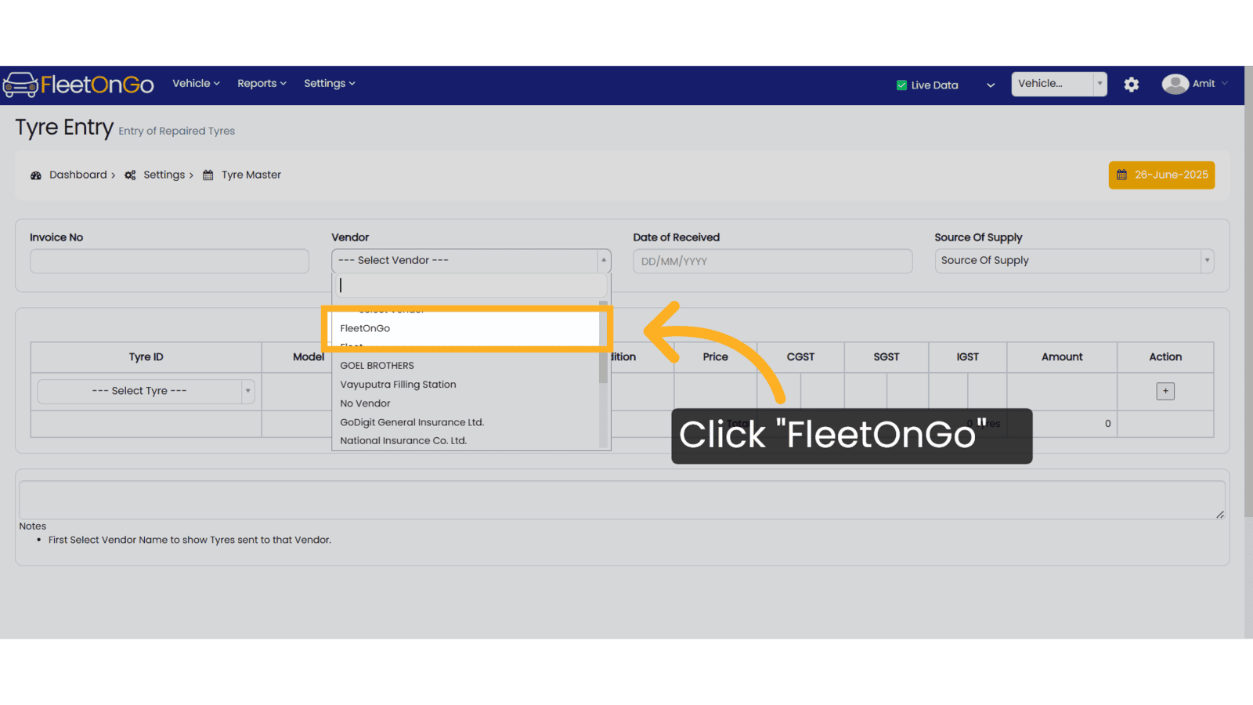The image size is (1253, 705).
Task: Click the SGST column header
Action: coord(886,357)
